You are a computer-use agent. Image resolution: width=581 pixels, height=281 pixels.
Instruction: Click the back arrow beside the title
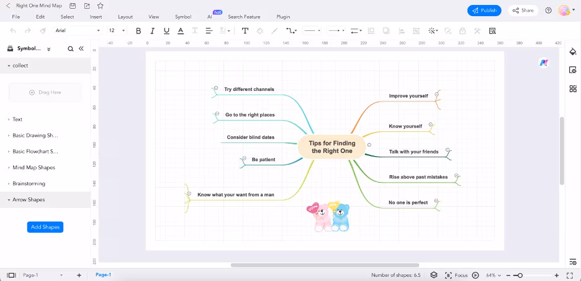click(8, 6)
